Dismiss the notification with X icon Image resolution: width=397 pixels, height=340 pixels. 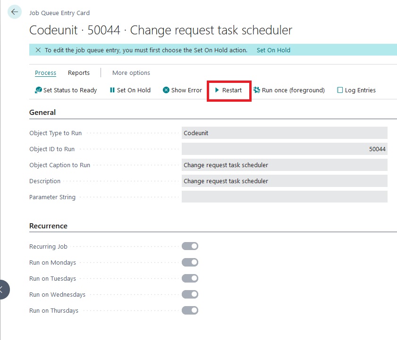tap(38, 50)
